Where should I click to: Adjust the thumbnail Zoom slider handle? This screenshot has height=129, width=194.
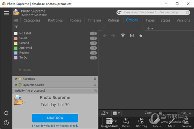click(160, 113)
